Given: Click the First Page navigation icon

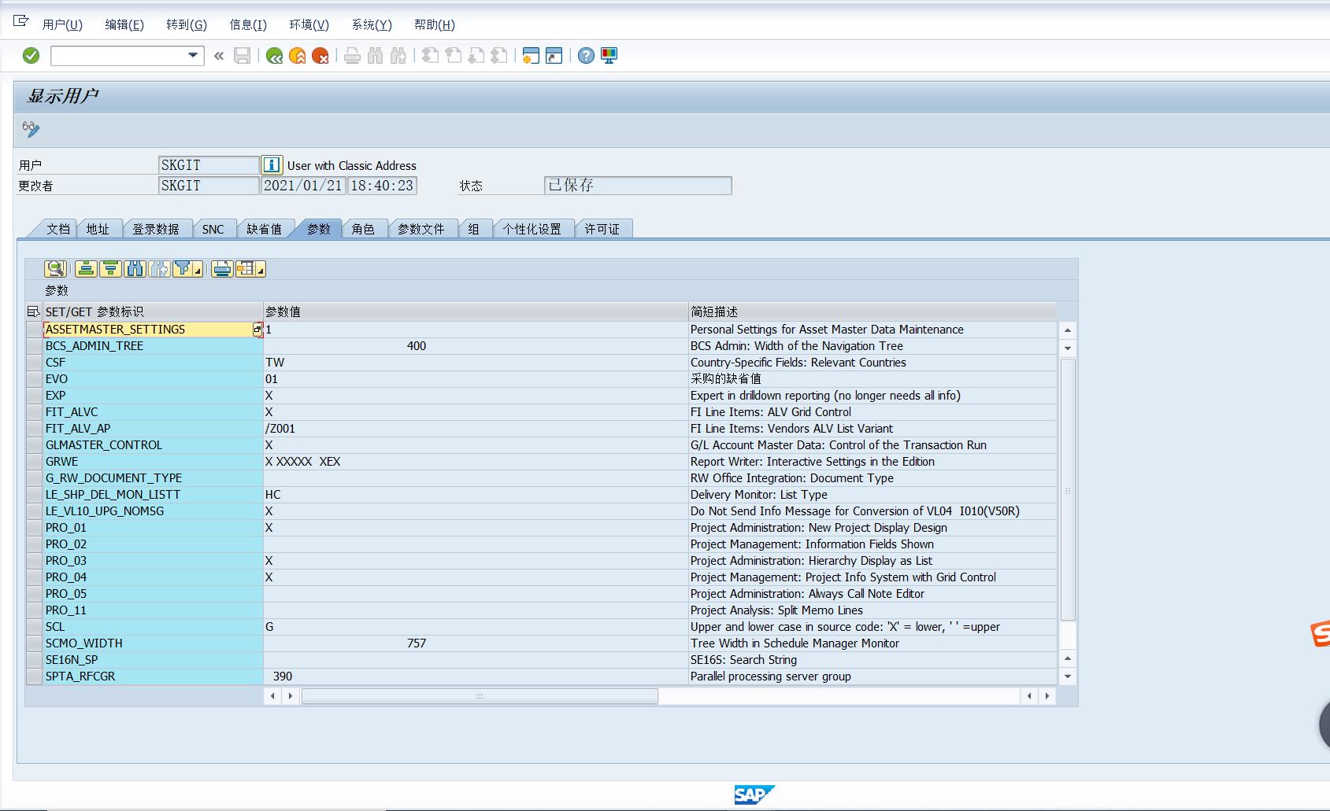Looking at the screenshot, I should pyautogui.click(x=430, y=55).
